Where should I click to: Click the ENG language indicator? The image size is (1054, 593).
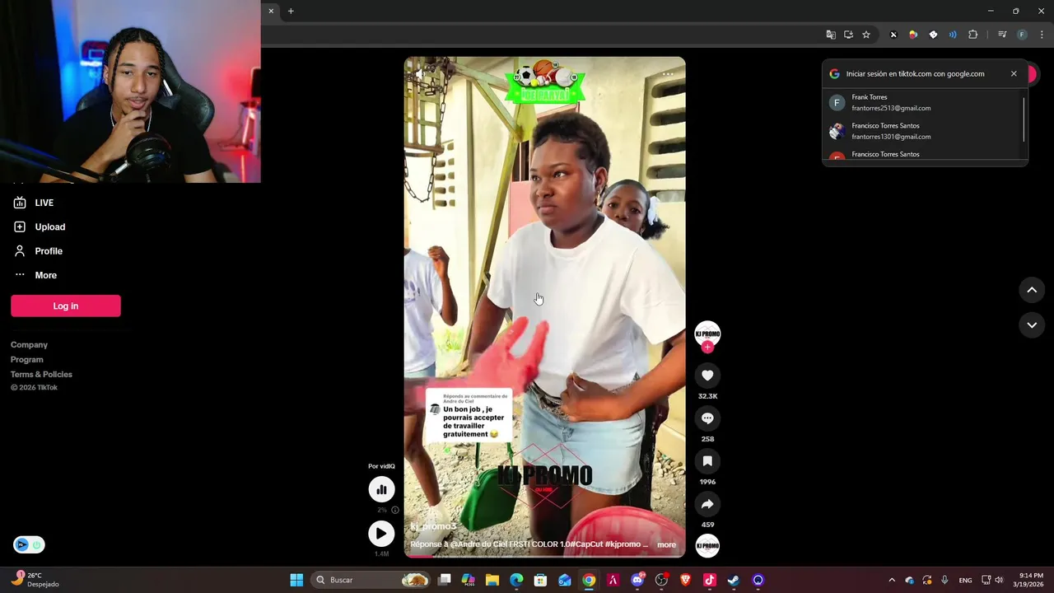[x=965, y=580]
